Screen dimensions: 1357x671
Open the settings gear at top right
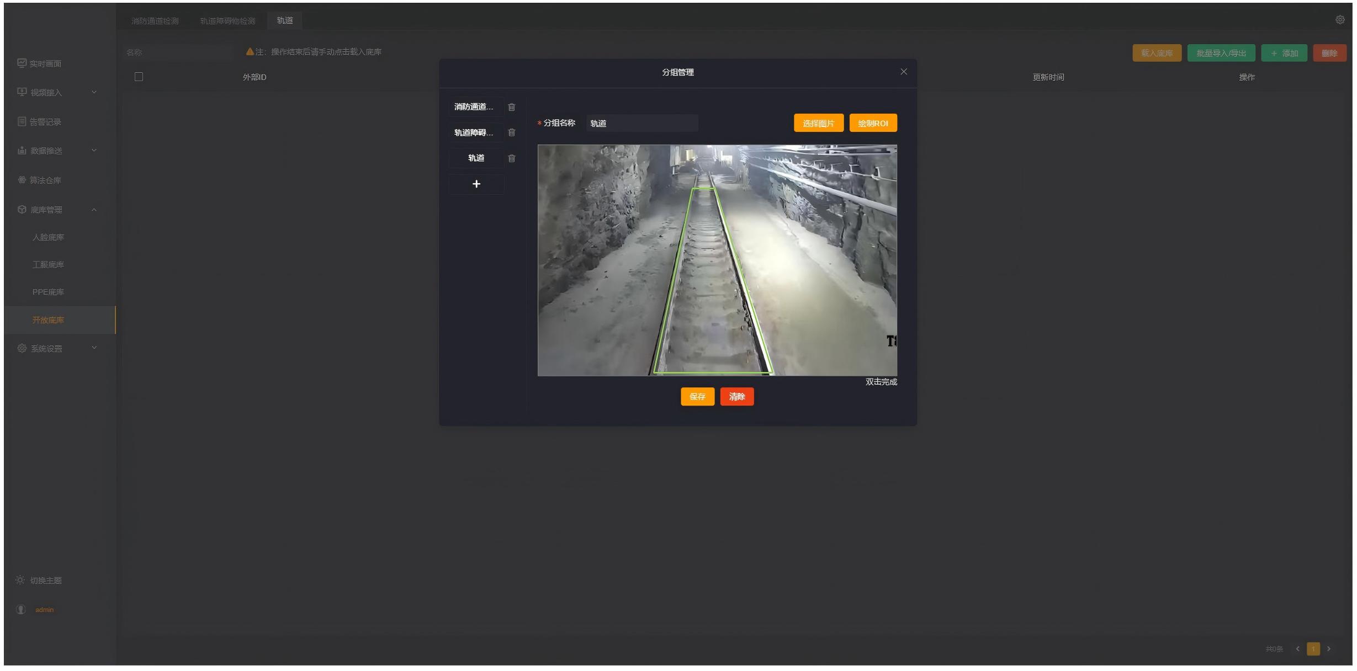coord(1340,20)
